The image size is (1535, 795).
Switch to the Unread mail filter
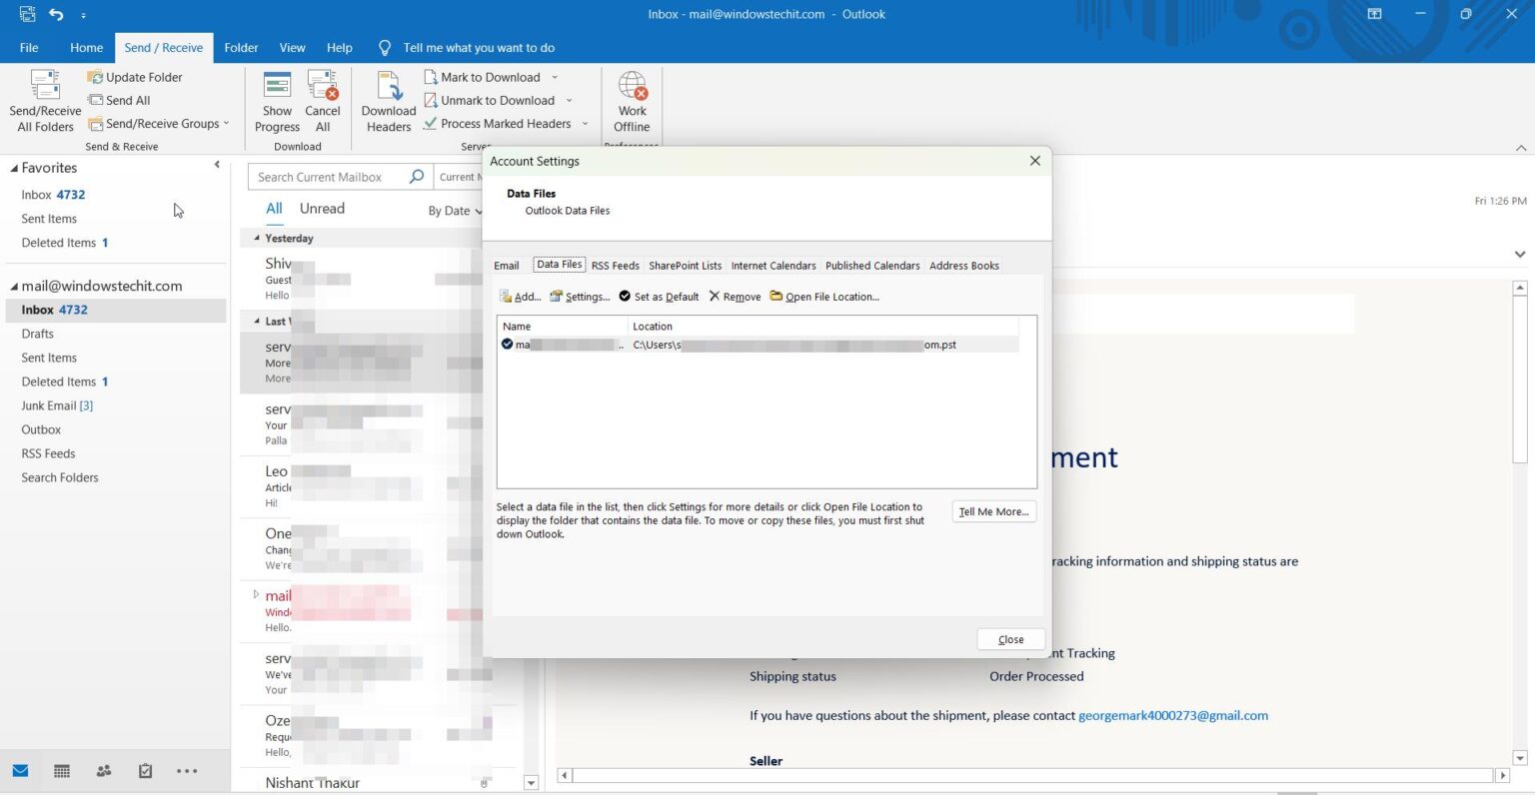322,208
